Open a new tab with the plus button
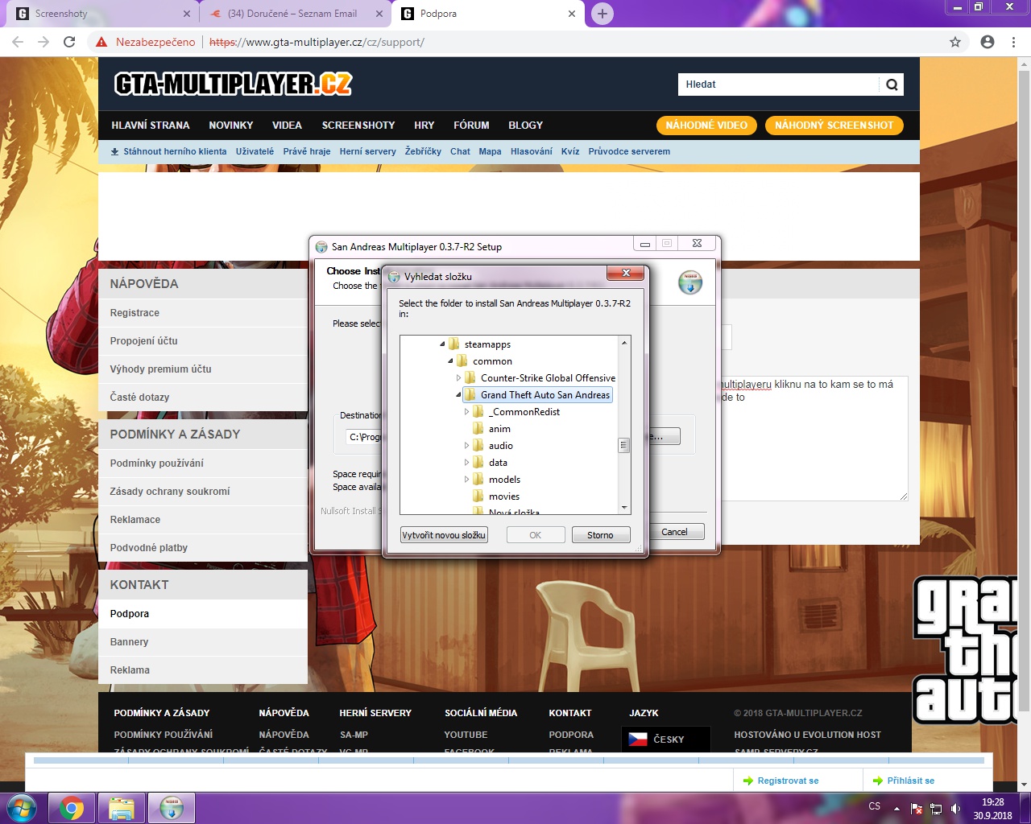 (x=602, y=14)
